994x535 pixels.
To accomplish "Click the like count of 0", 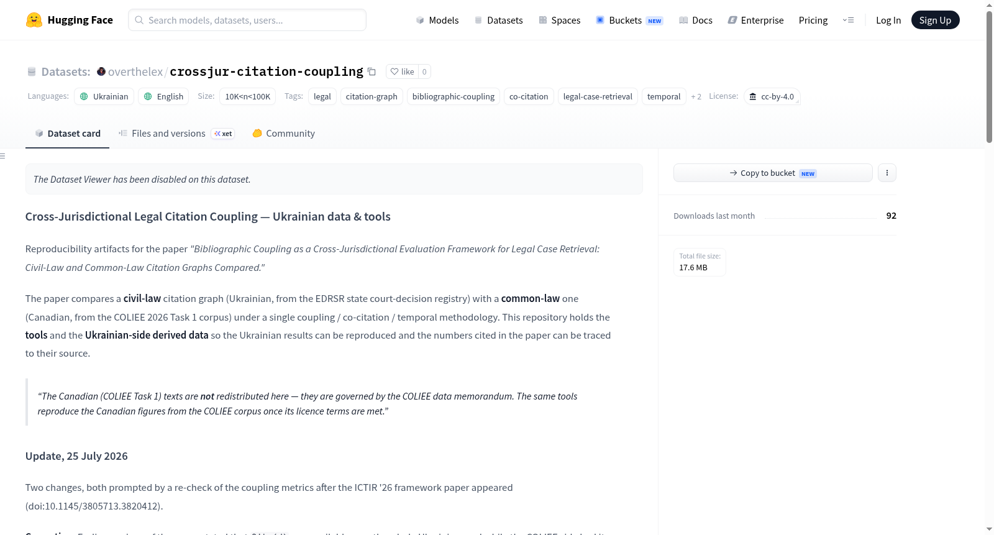I will pos(424,71).
